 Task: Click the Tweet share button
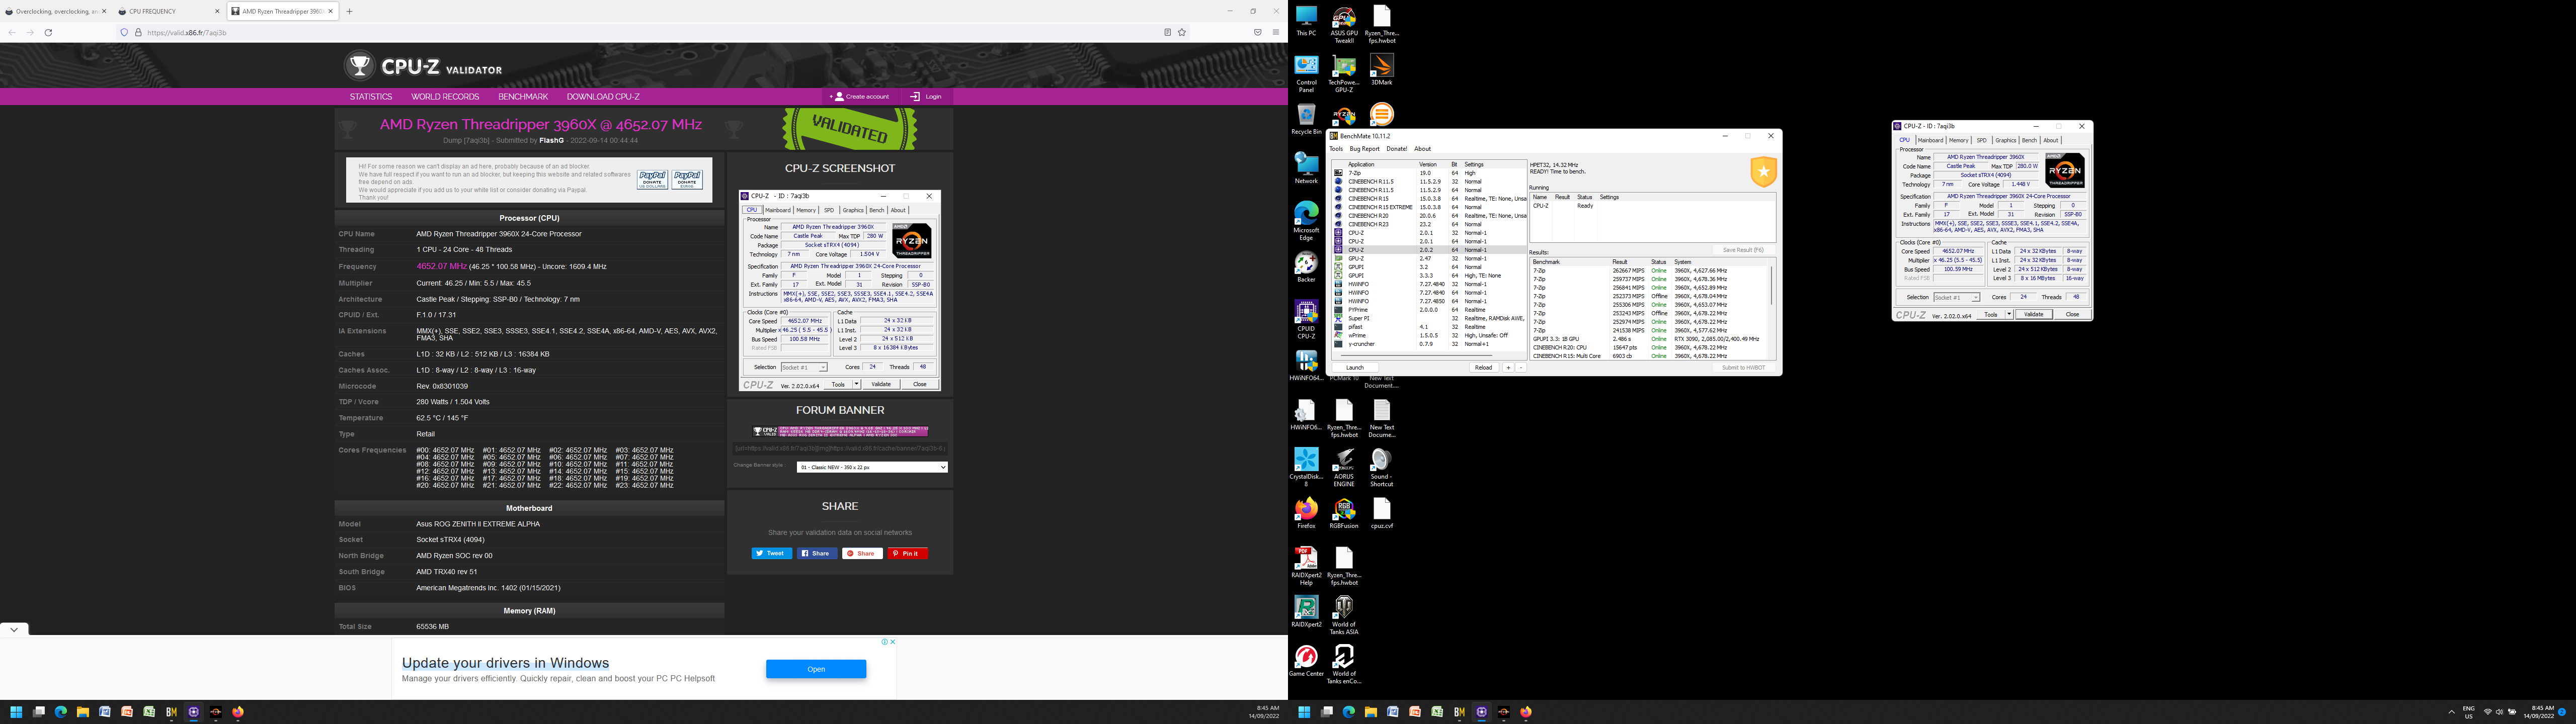[x=772, y=553]
